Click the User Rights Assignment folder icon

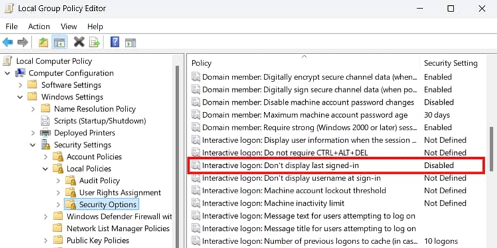click(x=71, y=193)
